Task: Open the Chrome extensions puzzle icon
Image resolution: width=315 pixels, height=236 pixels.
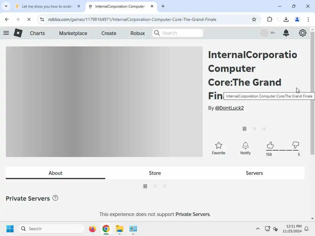Action: (x=269, y=19)
